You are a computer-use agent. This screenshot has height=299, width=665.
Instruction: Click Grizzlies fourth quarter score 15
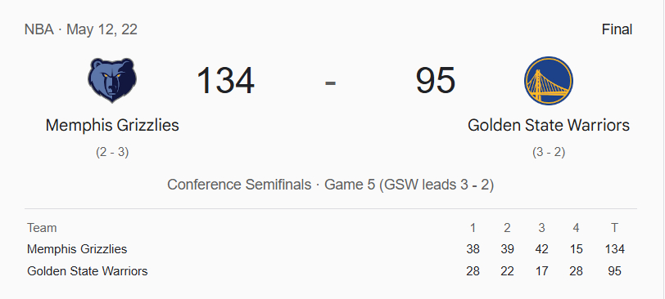(576, 249)
